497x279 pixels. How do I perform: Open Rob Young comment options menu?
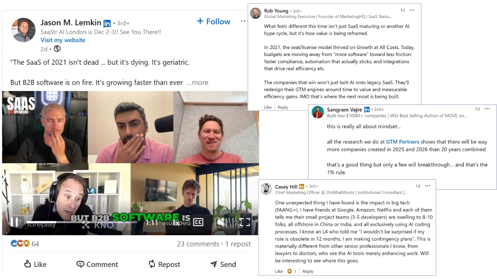[412, 10]
